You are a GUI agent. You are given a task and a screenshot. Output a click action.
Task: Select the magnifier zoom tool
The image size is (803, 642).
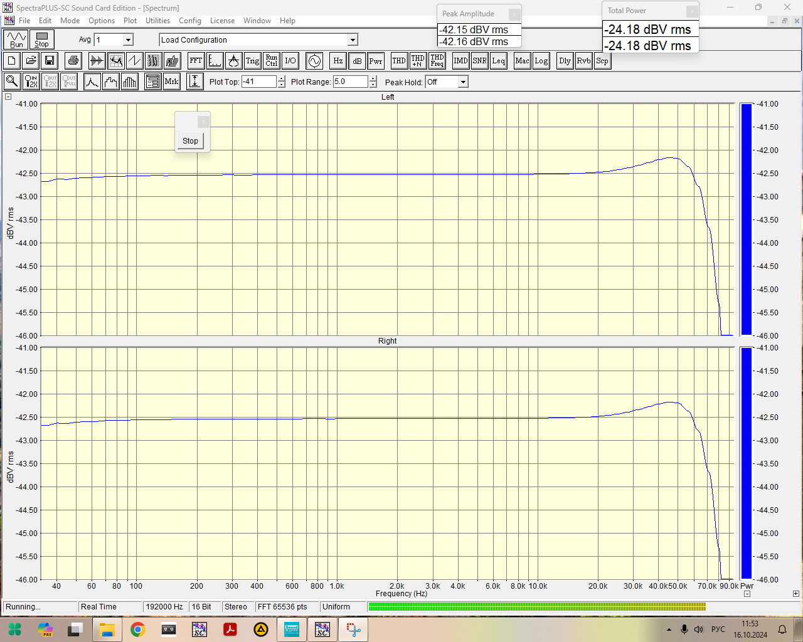point(12,82)
